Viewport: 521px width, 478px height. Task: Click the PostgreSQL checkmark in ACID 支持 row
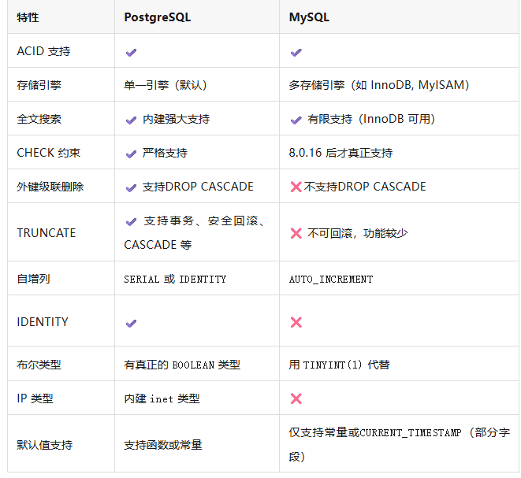(x=131, y=52)
